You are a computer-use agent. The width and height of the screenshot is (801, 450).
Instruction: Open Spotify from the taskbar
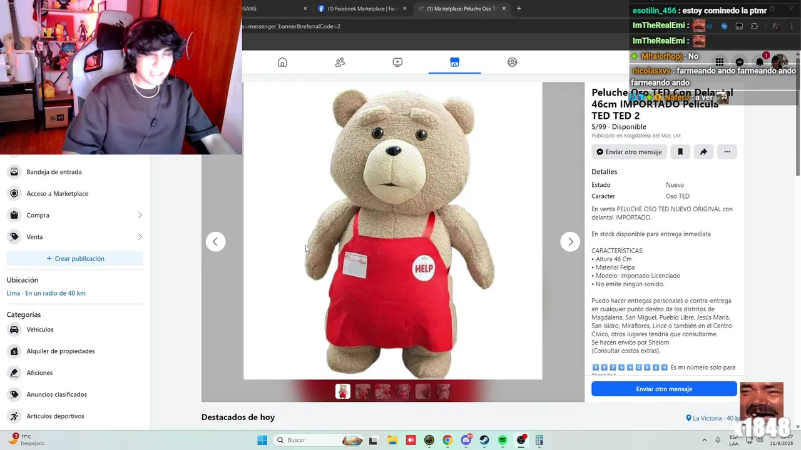503,440
